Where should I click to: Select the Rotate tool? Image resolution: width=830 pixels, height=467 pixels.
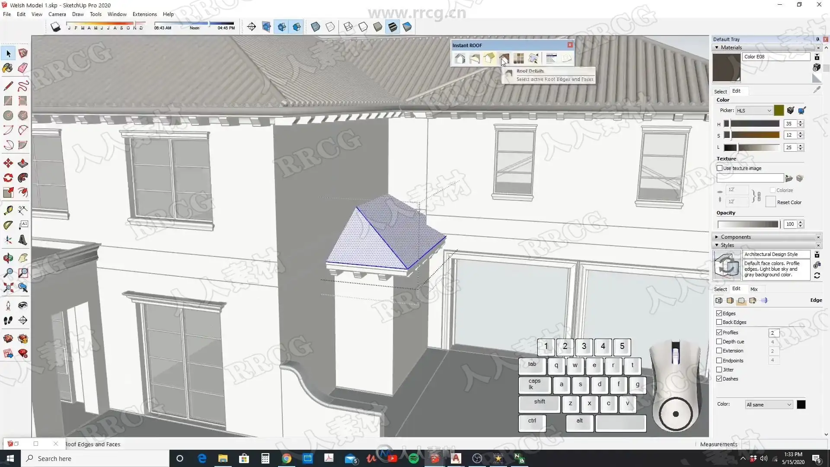tap(8, 178)
